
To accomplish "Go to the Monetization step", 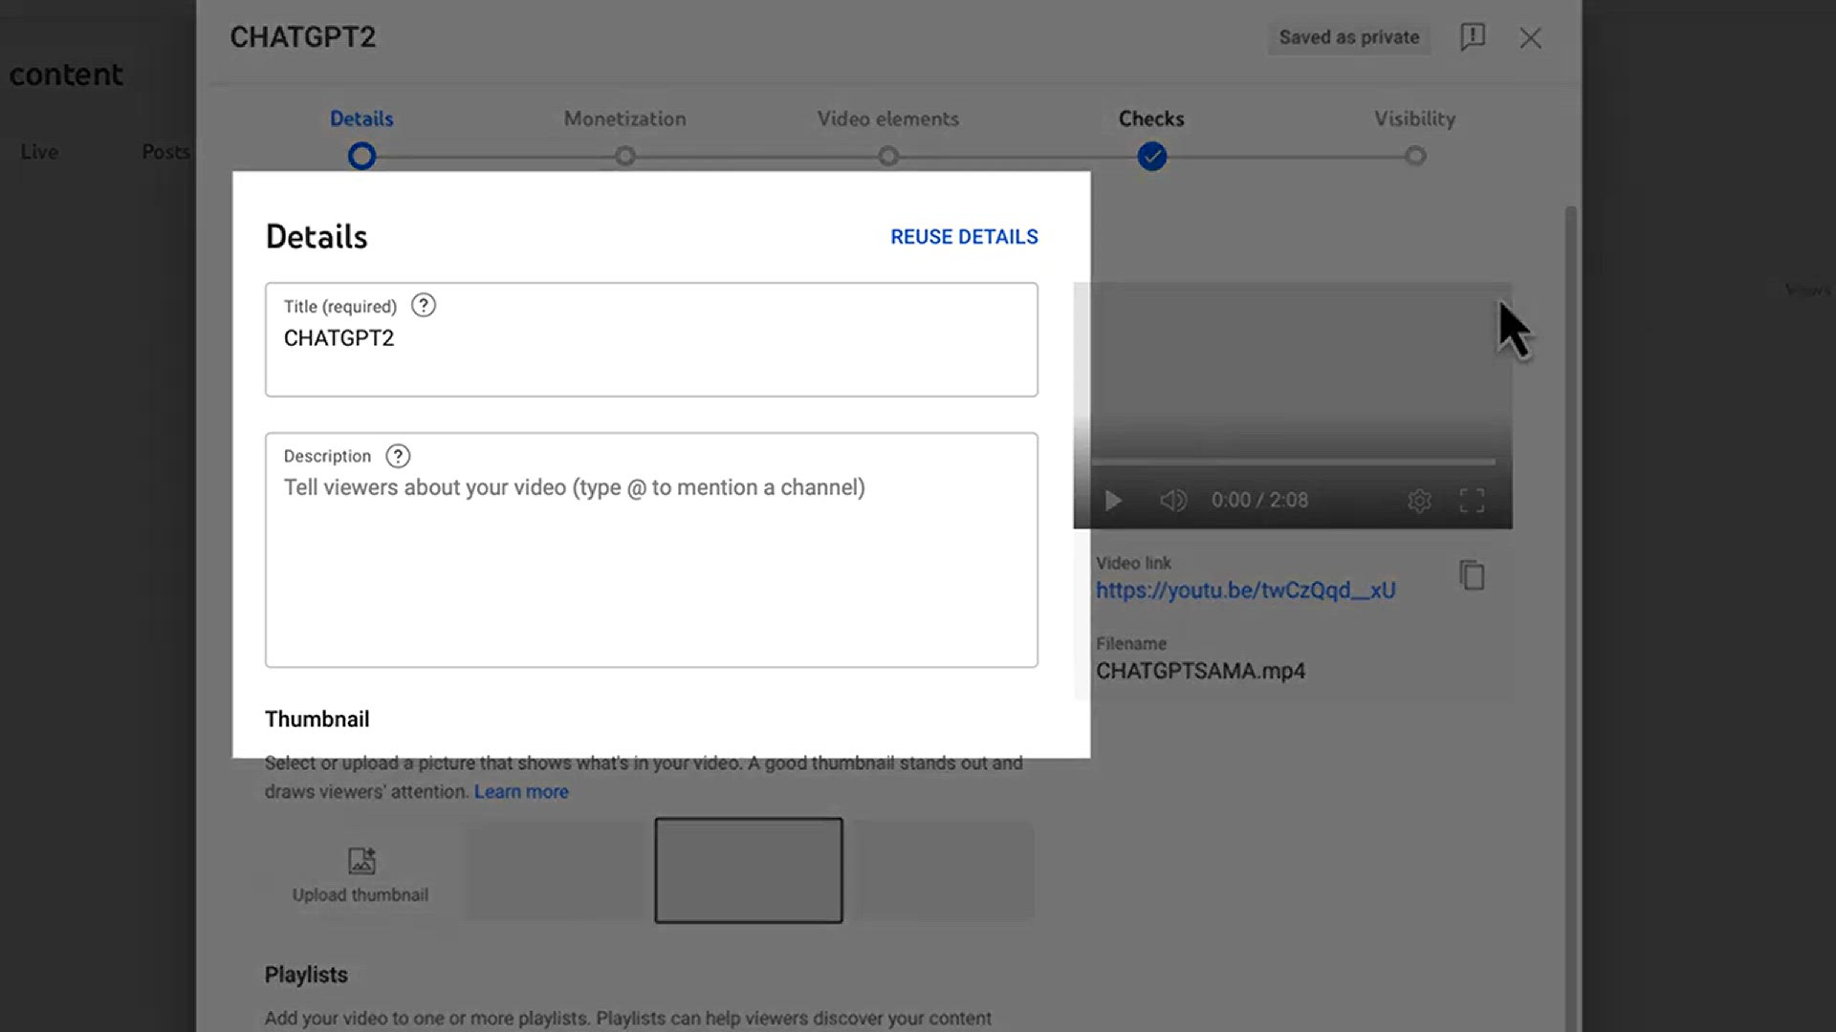I will pyautogui.click(x=624, y=118).
